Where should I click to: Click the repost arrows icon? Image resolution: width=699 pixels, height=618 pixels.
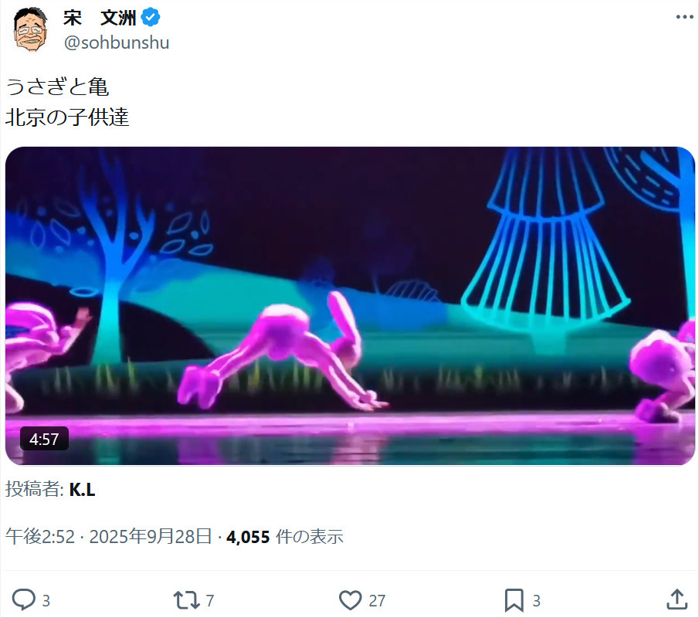pyautogui.click(x=186, y=600)
